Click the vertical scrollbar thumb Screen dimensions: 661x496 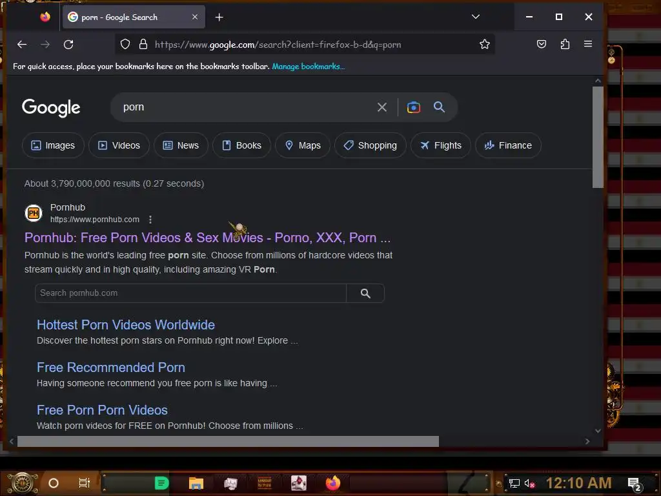[598, 137]
